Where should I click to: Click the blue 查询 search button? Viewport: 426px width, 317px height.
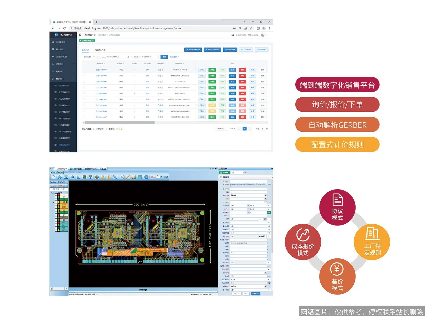pos(164,57)
